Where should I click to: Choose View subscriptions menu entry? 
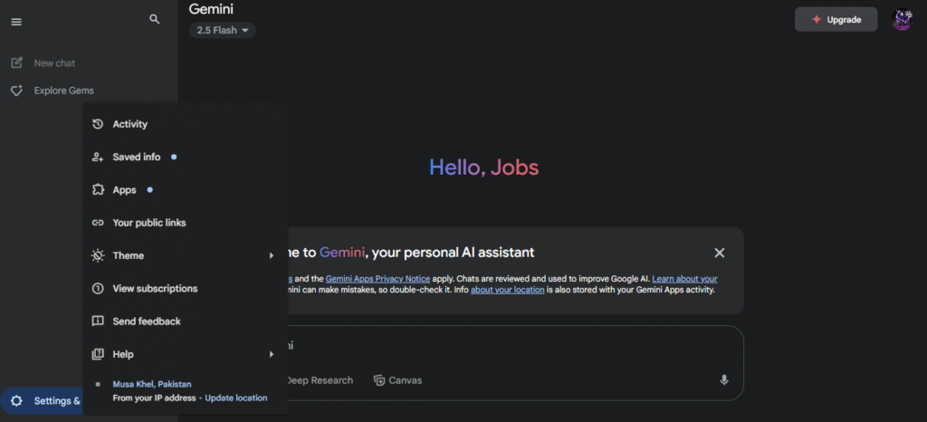click(186, 288)
